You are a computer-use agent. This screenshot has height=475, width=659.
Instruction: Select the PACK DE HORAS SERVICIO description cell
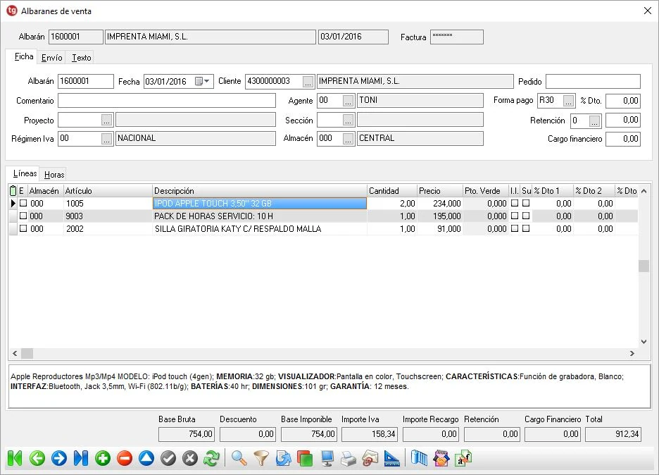point(259,216)
